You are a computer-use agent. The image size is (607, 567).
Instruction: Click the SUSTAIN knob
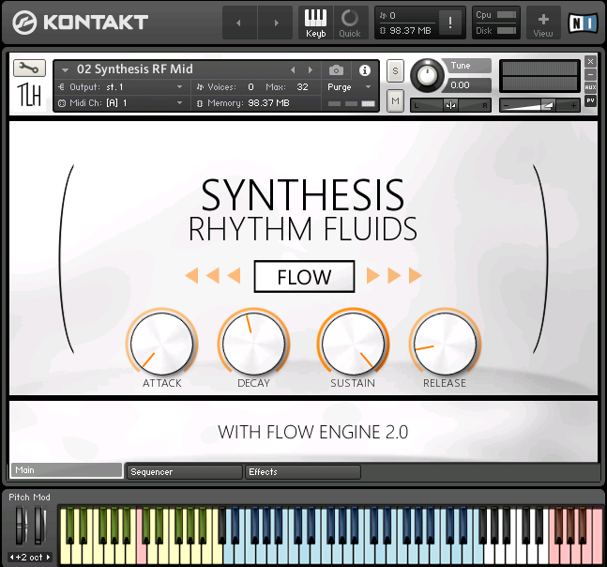point(353,344)
